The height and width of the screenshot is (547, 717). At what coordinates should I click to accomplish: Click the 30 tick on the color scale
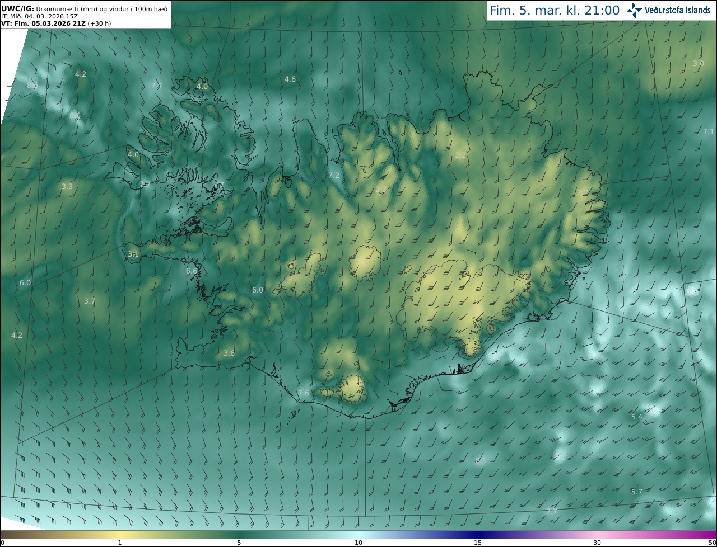click(x=597, y=543)
